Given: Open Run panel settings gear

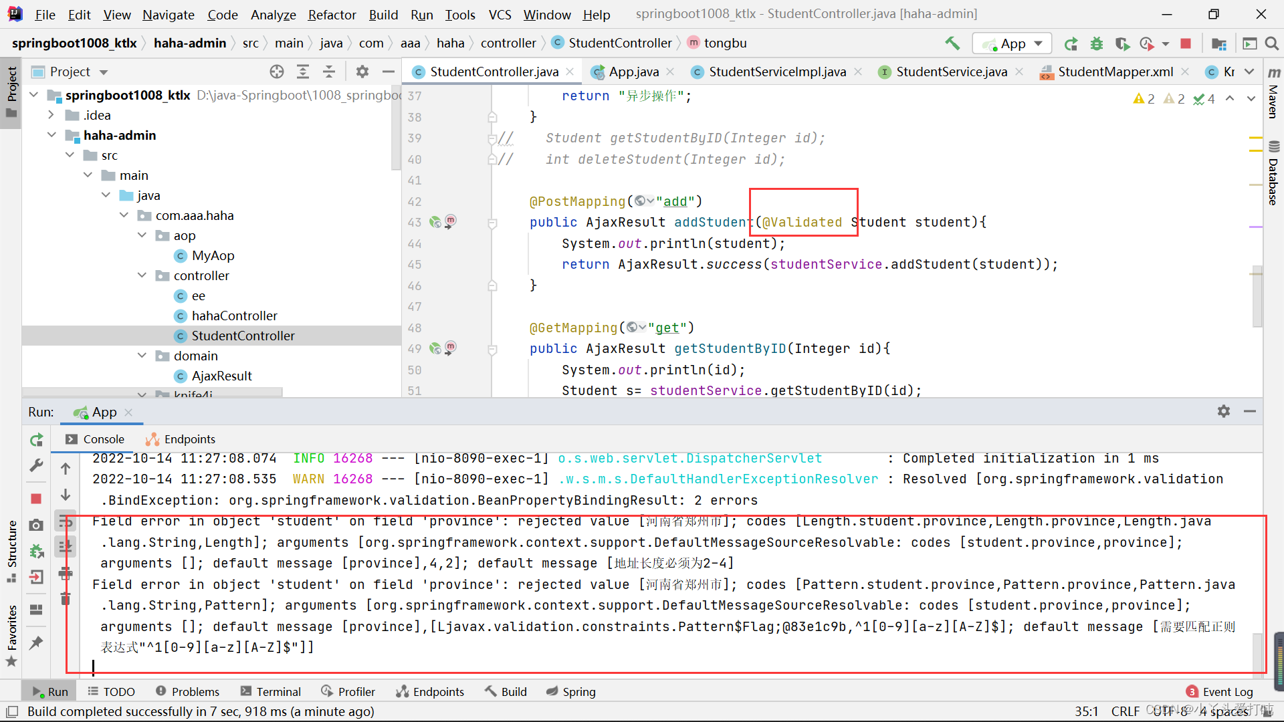Looking at the screenshot, I should [1224, 412].
